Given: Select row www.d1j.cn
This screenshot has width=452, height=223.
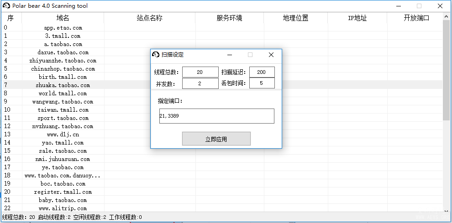Looking at the screenshot, I should click(x=222, y=135).
